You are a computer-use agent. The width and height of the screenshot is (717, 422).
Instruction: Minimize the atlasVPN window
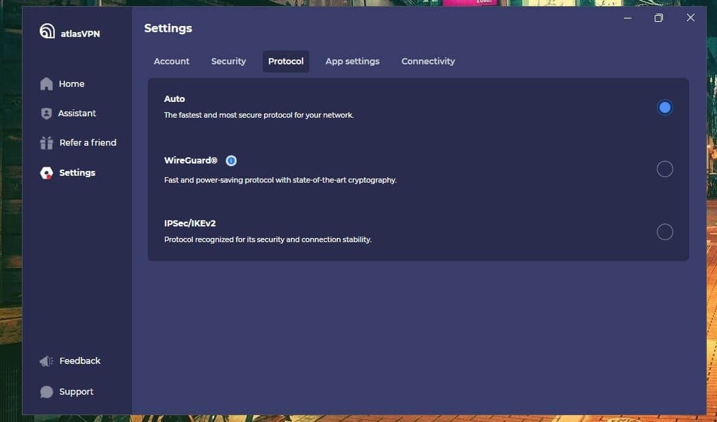tap(628, 18)
